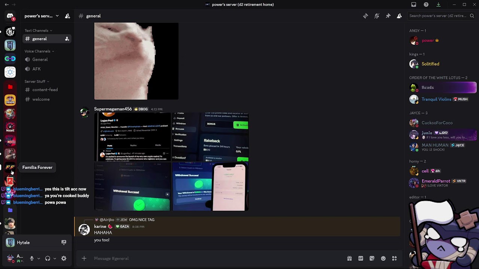The image size is (479, 269).
Task: Click the download update icon
Action: (x=438, y=4)
